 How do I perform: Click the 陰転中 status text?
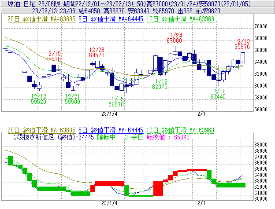pyautogui.click(x=107, y=137)
